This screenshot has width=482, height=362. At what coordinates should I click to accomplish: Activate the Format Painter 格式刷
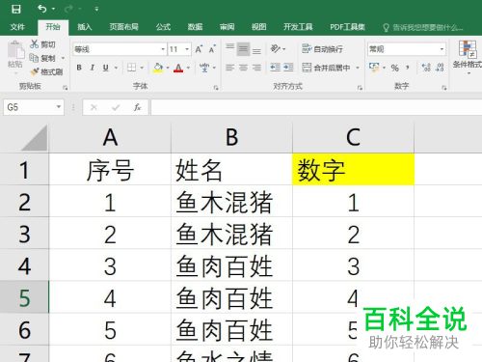pyautogui.click(x=46, y=71)
